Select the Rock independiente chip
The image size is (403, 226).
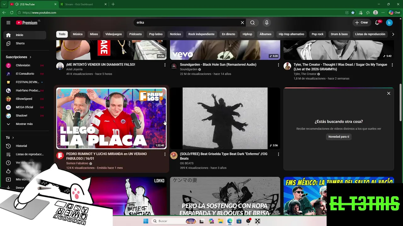point(201,34)
